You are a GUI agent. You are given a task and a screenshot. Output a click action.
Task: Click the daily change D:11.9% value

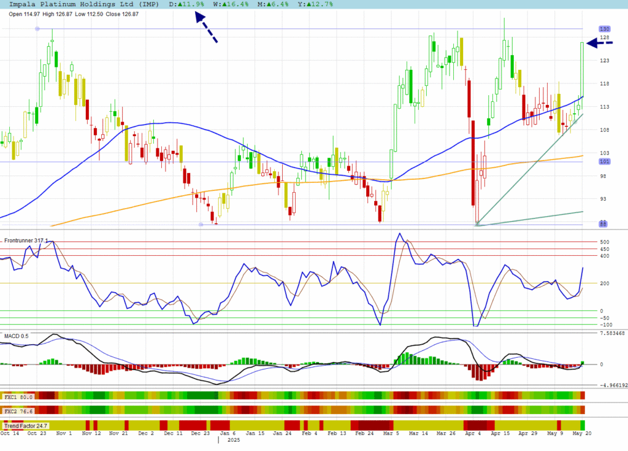[186, 4]
